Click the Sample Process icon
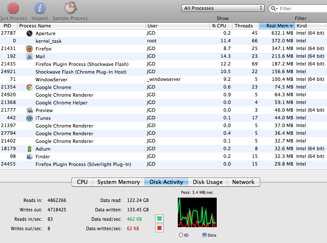The image size is (327, 243). (70, 8)
